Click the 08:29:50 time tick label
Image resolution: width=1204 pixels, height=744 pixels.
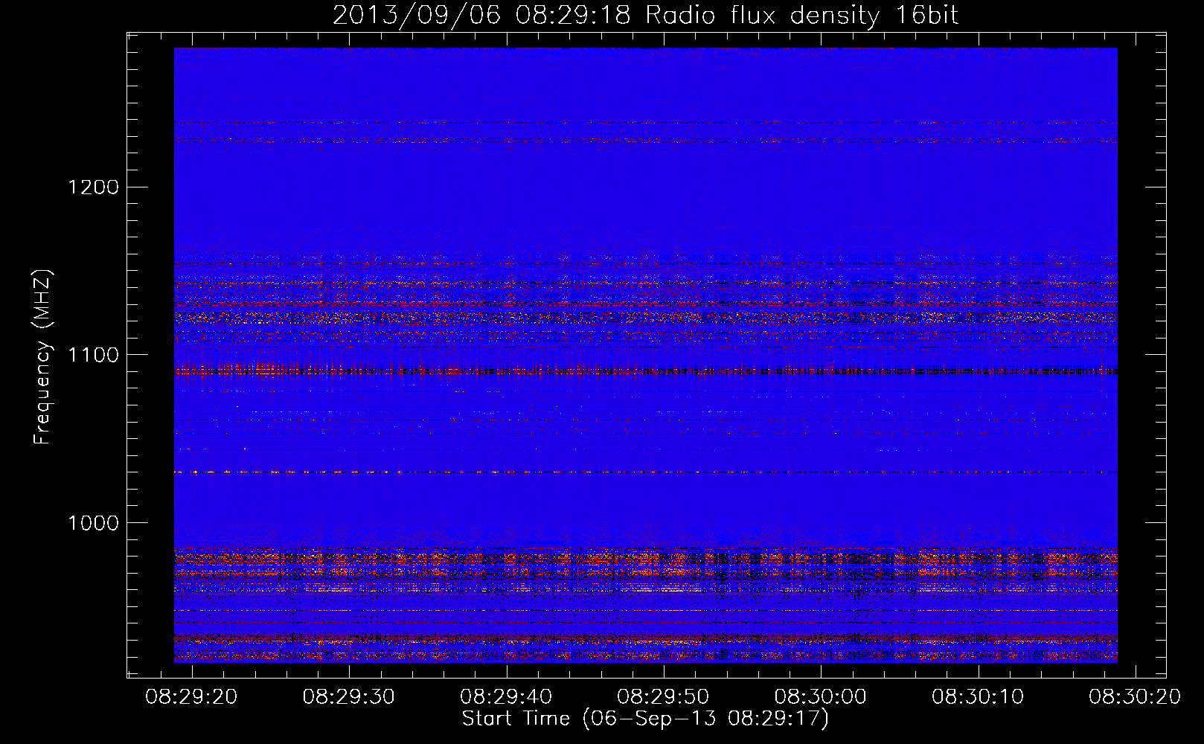(x=664, y=697)
